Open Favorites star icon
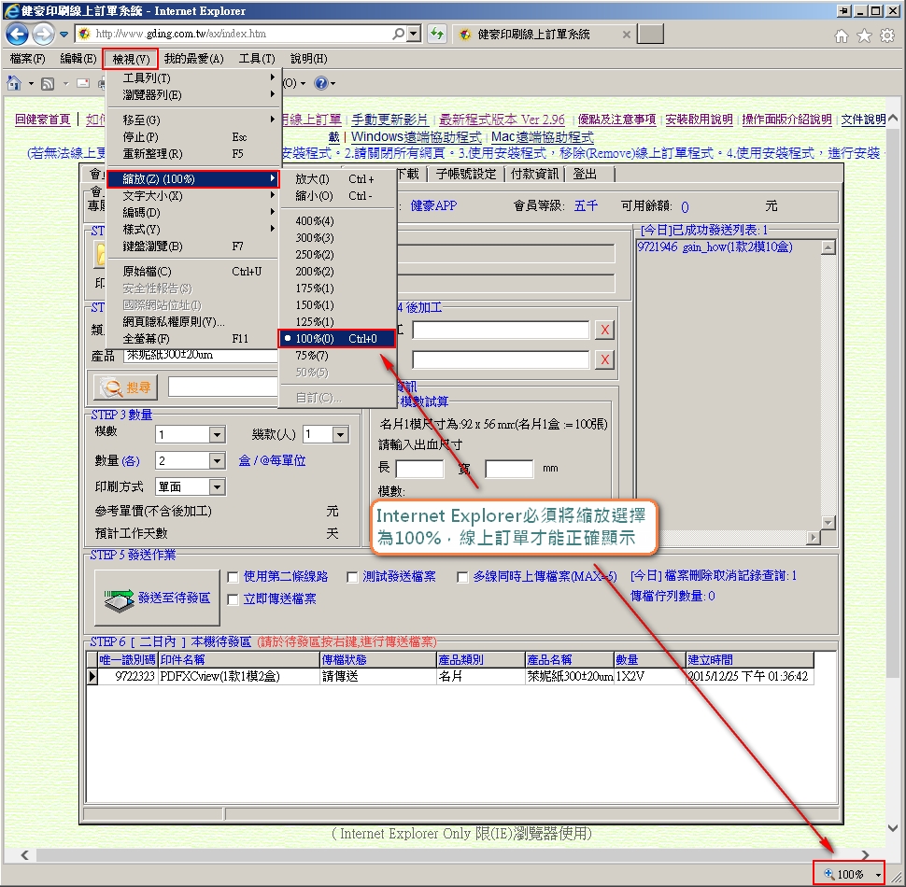 click(864, 35)
